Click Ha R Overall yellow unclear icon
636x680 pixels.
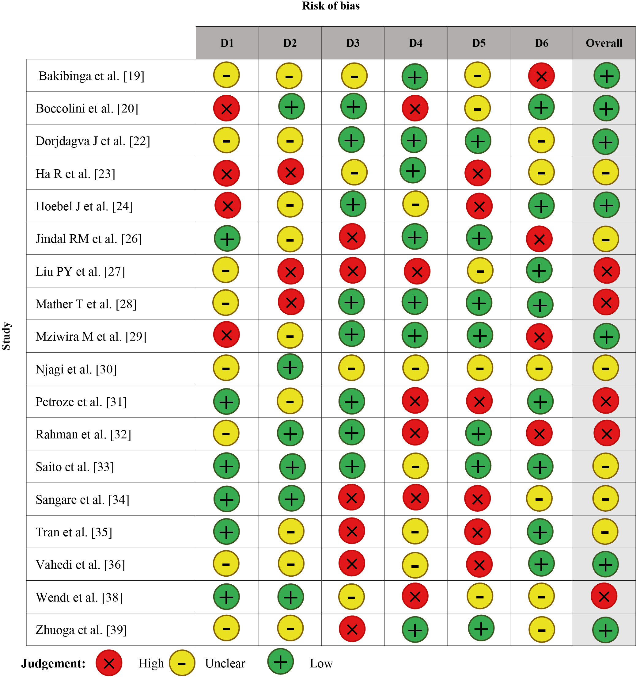point(606,172)
